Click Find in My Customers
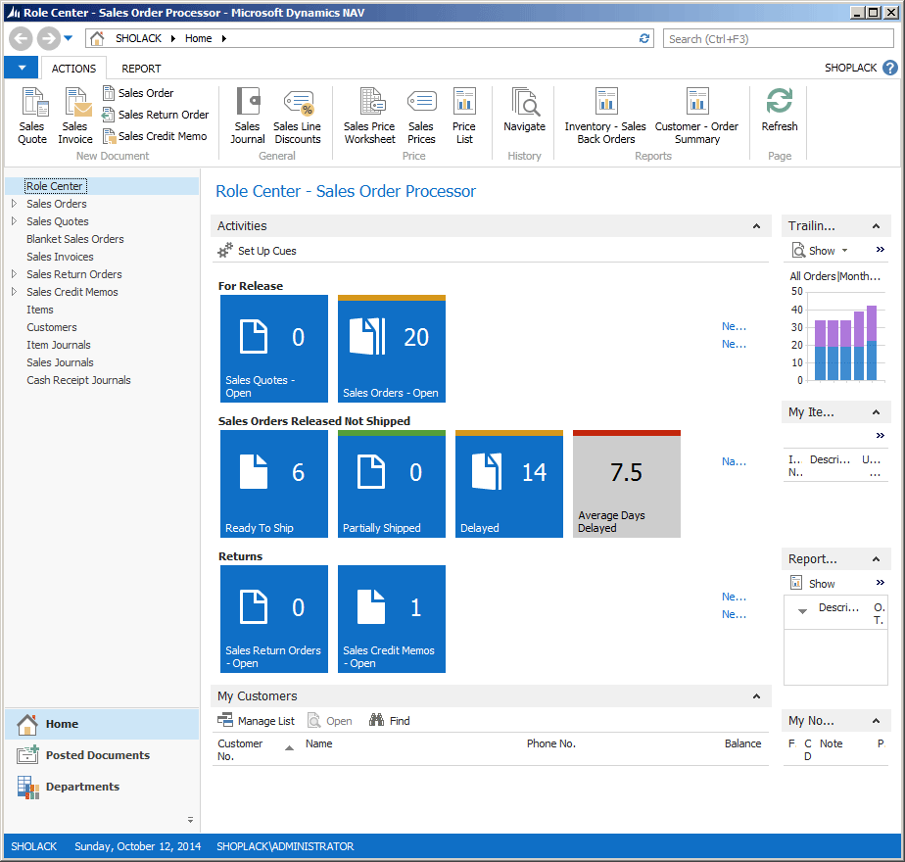The height and width of the screenshot is (862, 905). click(390, 721)
